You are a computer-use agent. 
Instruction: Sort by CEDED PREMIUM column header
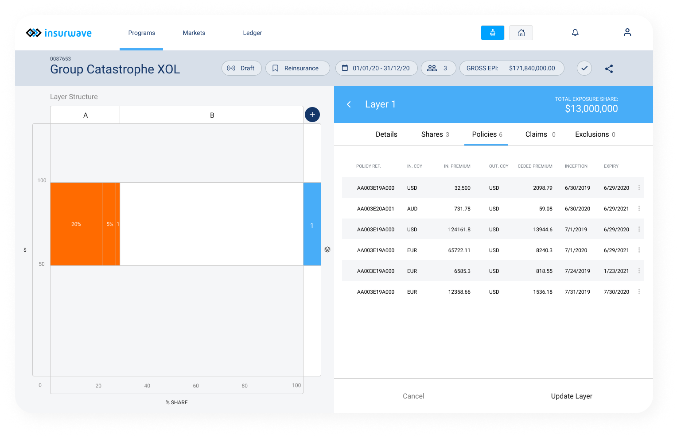tap(535, 166)
